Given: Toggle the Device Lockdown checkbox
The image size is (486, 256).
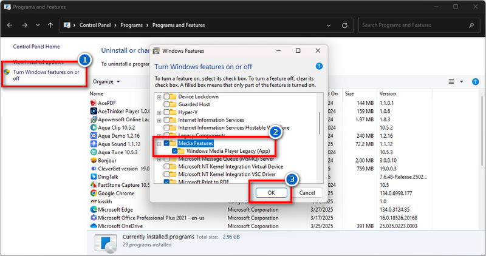Looking at the screenshot, I should 166,96.
